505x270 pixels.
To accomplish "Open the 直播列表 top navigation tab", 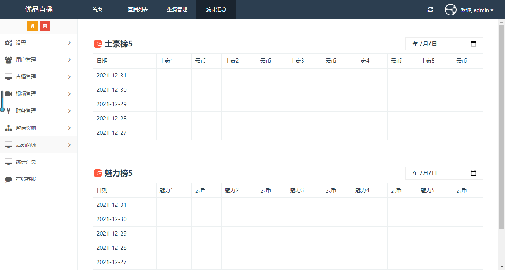I will click(138, 9).
